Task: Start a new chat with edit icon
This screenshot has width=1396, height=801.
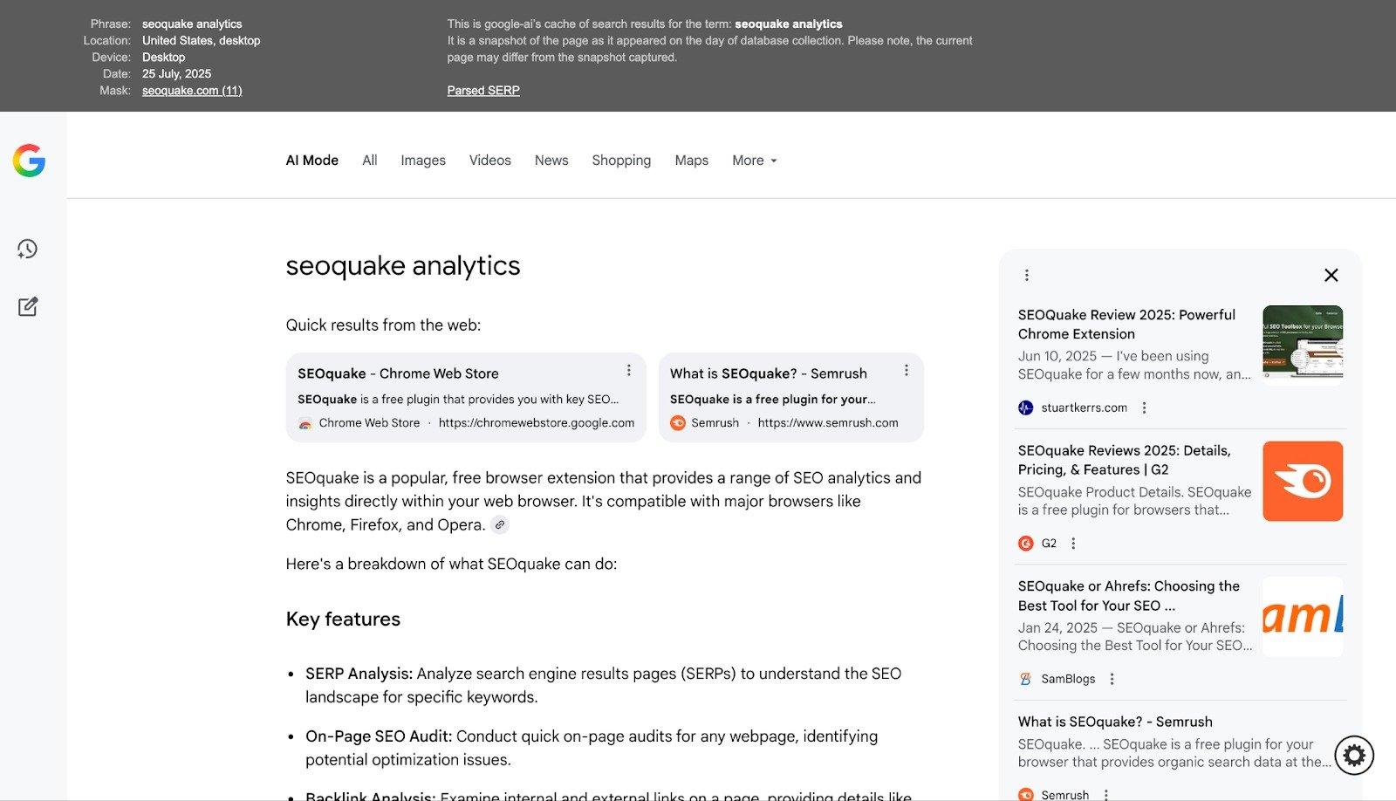Action: (28, 307)
